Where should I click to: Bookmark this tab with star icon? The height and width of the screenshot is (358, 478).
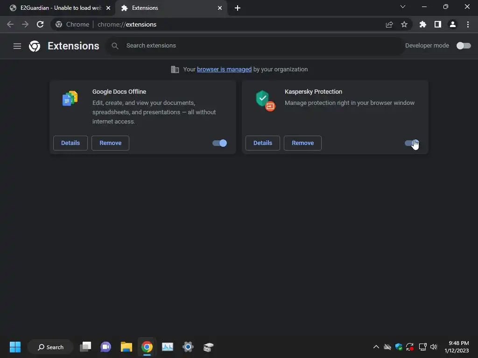(404, 24)
